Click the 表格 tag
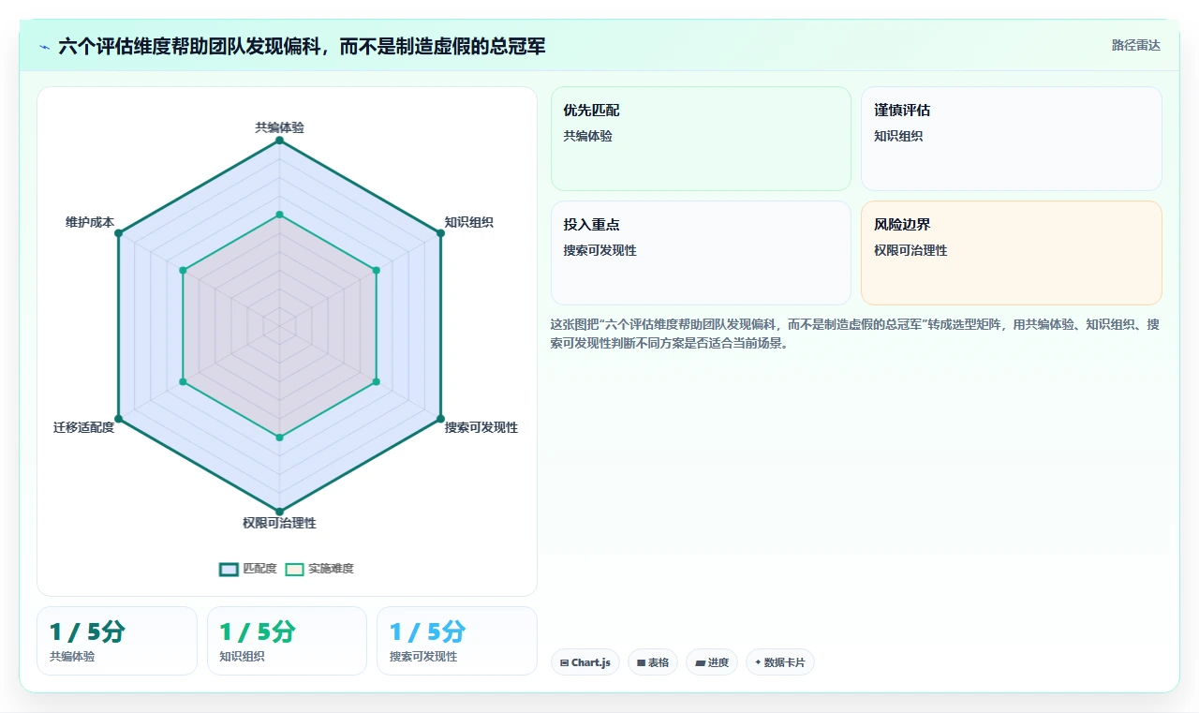The width and height of the screenshot is (1199, 713). point(653,662)
